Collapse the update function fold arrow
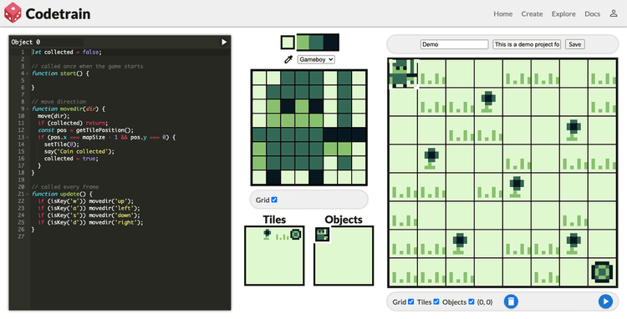 pos(28,194)
